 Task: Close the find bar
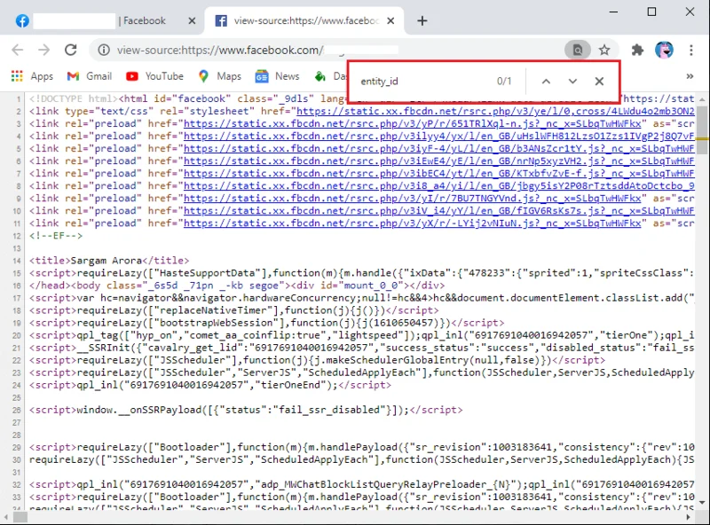coord(599,82)
